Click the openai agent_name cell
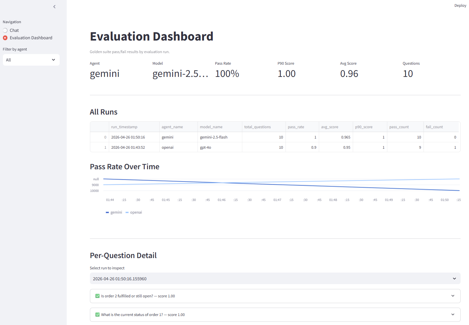This screenshot has height=325, width=469. (x=178, y=147)
